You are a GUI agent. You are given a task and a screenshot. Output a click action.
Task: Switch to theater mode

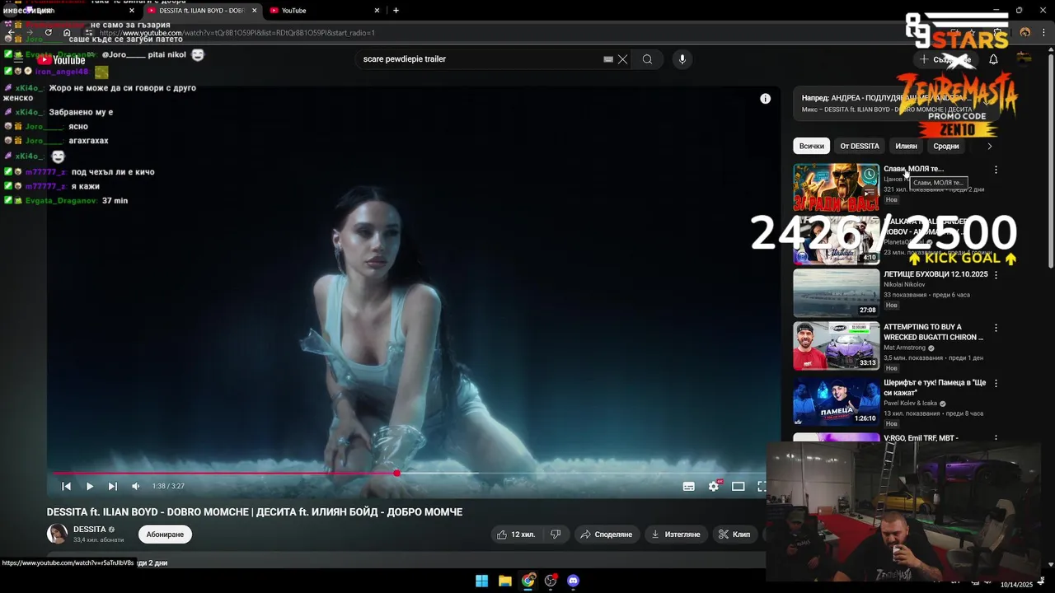pyautogui.click(x=738, y=487)
